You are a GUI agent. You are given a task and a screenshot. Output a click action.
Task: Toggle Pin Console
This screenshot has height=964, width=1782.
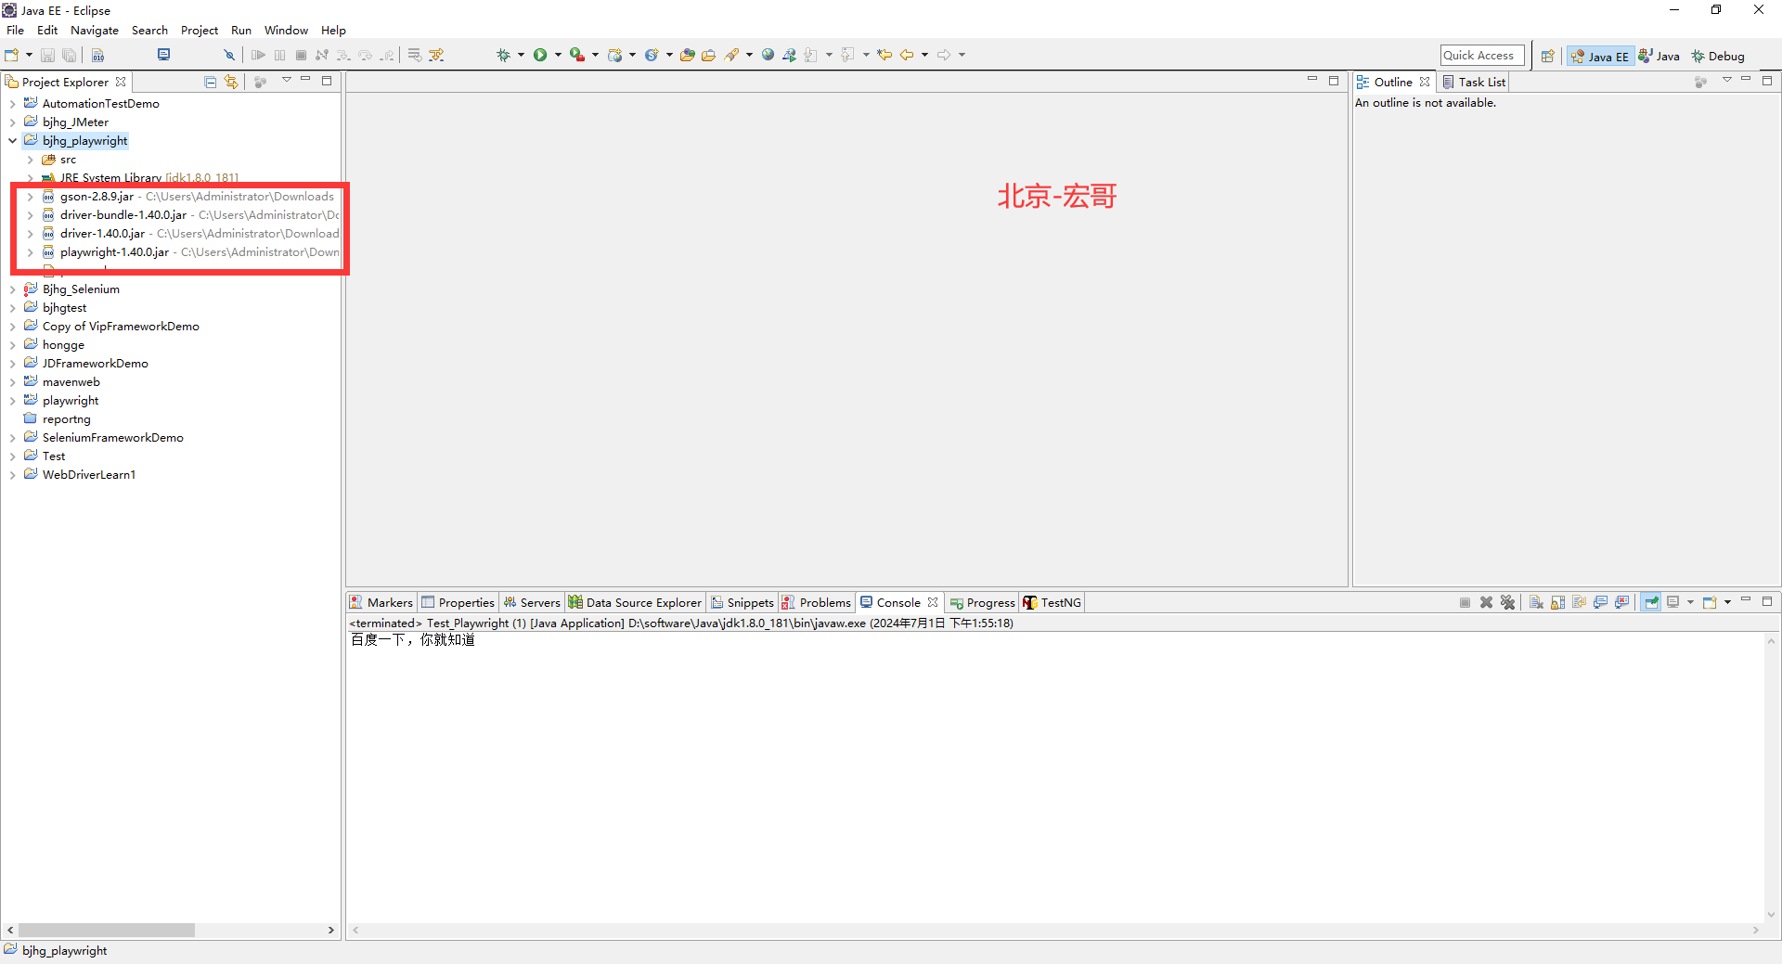[x=1651, y=602]
